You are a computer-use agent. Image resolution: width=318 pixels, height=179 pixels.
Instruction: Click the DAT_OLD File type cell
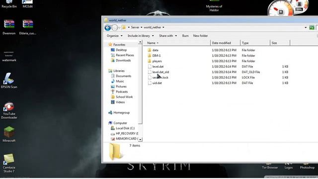pyautogui.click(x=250, y=72)
